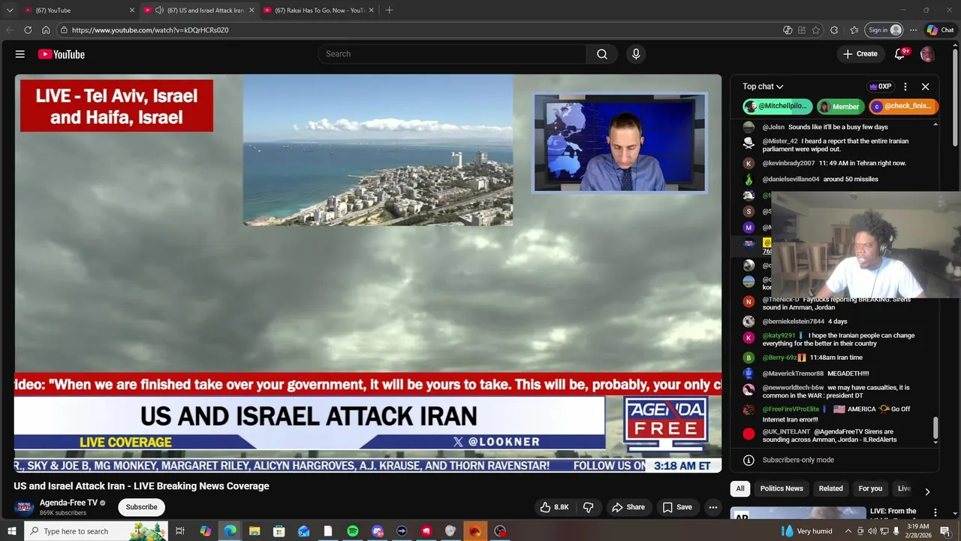961x541 pixels.
Task: Click the Create button
Action: [x=860, y=54]
